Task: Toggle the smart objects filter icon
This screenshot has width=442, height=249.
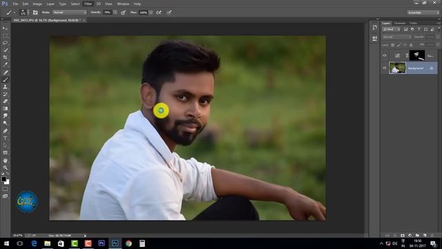Action: 432,29
